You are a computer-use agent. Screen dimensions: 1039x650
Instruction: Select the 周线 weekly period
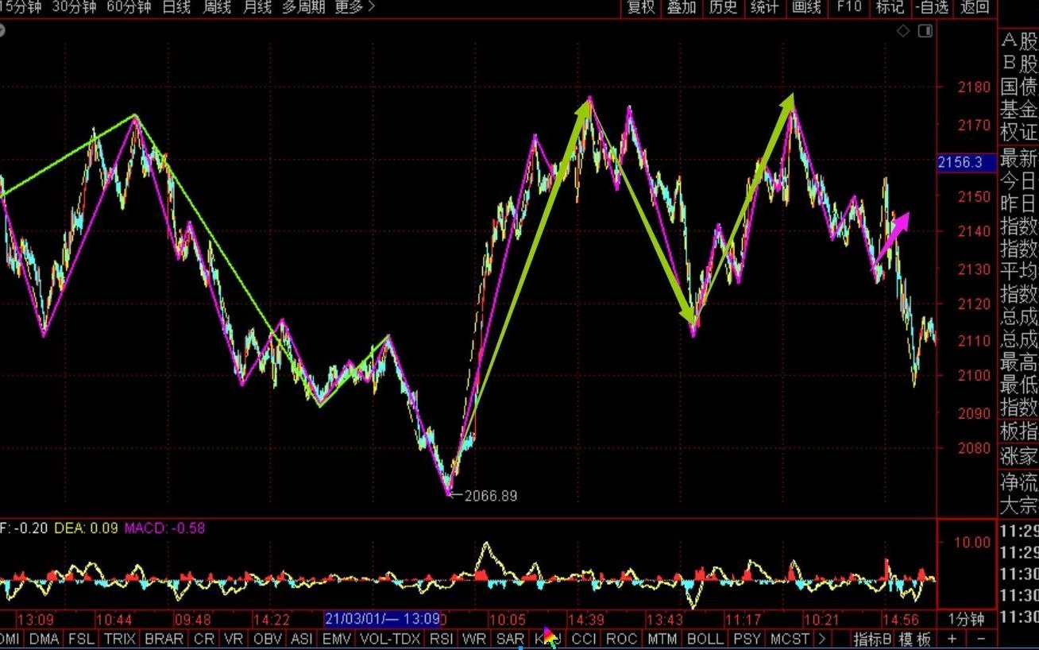216,7
